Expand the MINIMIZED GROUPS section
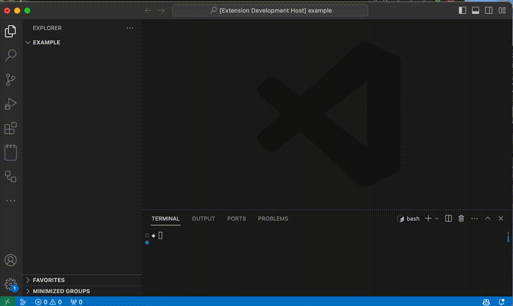This screenshot has width=513, height=306. click(61, 291)
